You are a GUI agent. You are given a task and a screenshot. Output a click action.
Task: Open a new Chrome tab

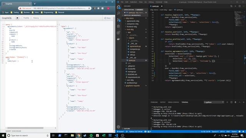coord(35,4)
